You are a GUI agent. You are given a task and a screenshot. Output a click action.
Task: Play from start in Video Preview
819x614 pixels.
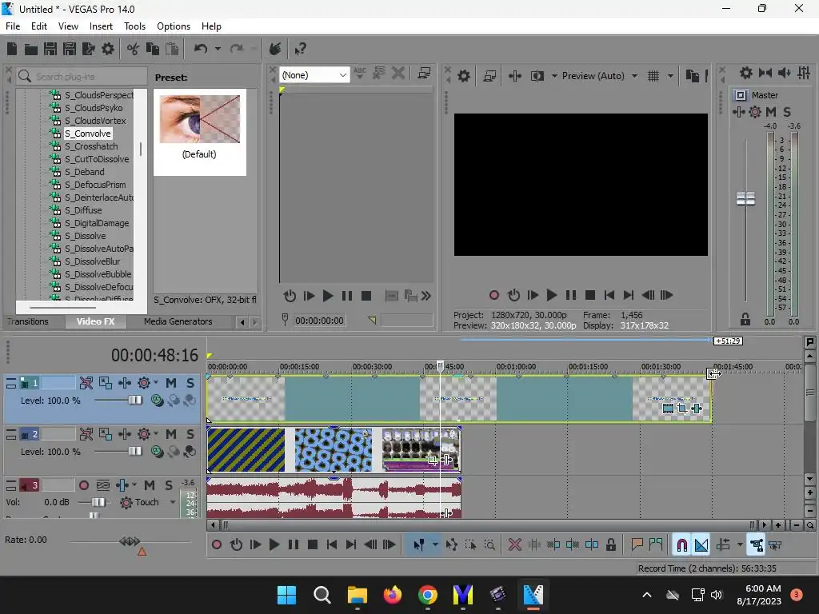coord(532,296)
